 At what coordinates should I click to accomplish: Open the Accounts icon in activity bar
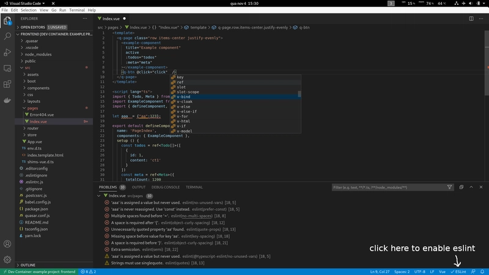(8, 243)
